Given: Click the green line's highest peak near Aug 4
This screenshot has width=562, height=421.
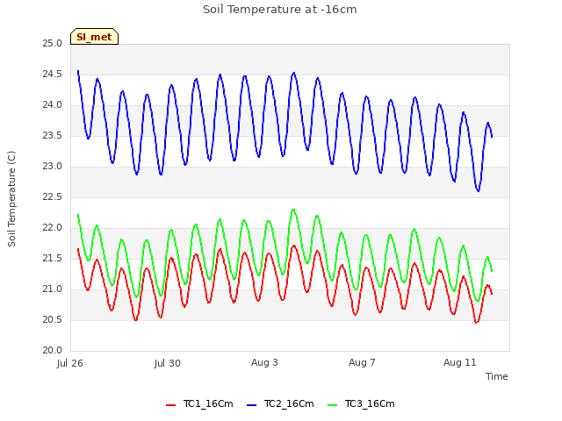Looking at the screenshot, I should tap(293, 210).
